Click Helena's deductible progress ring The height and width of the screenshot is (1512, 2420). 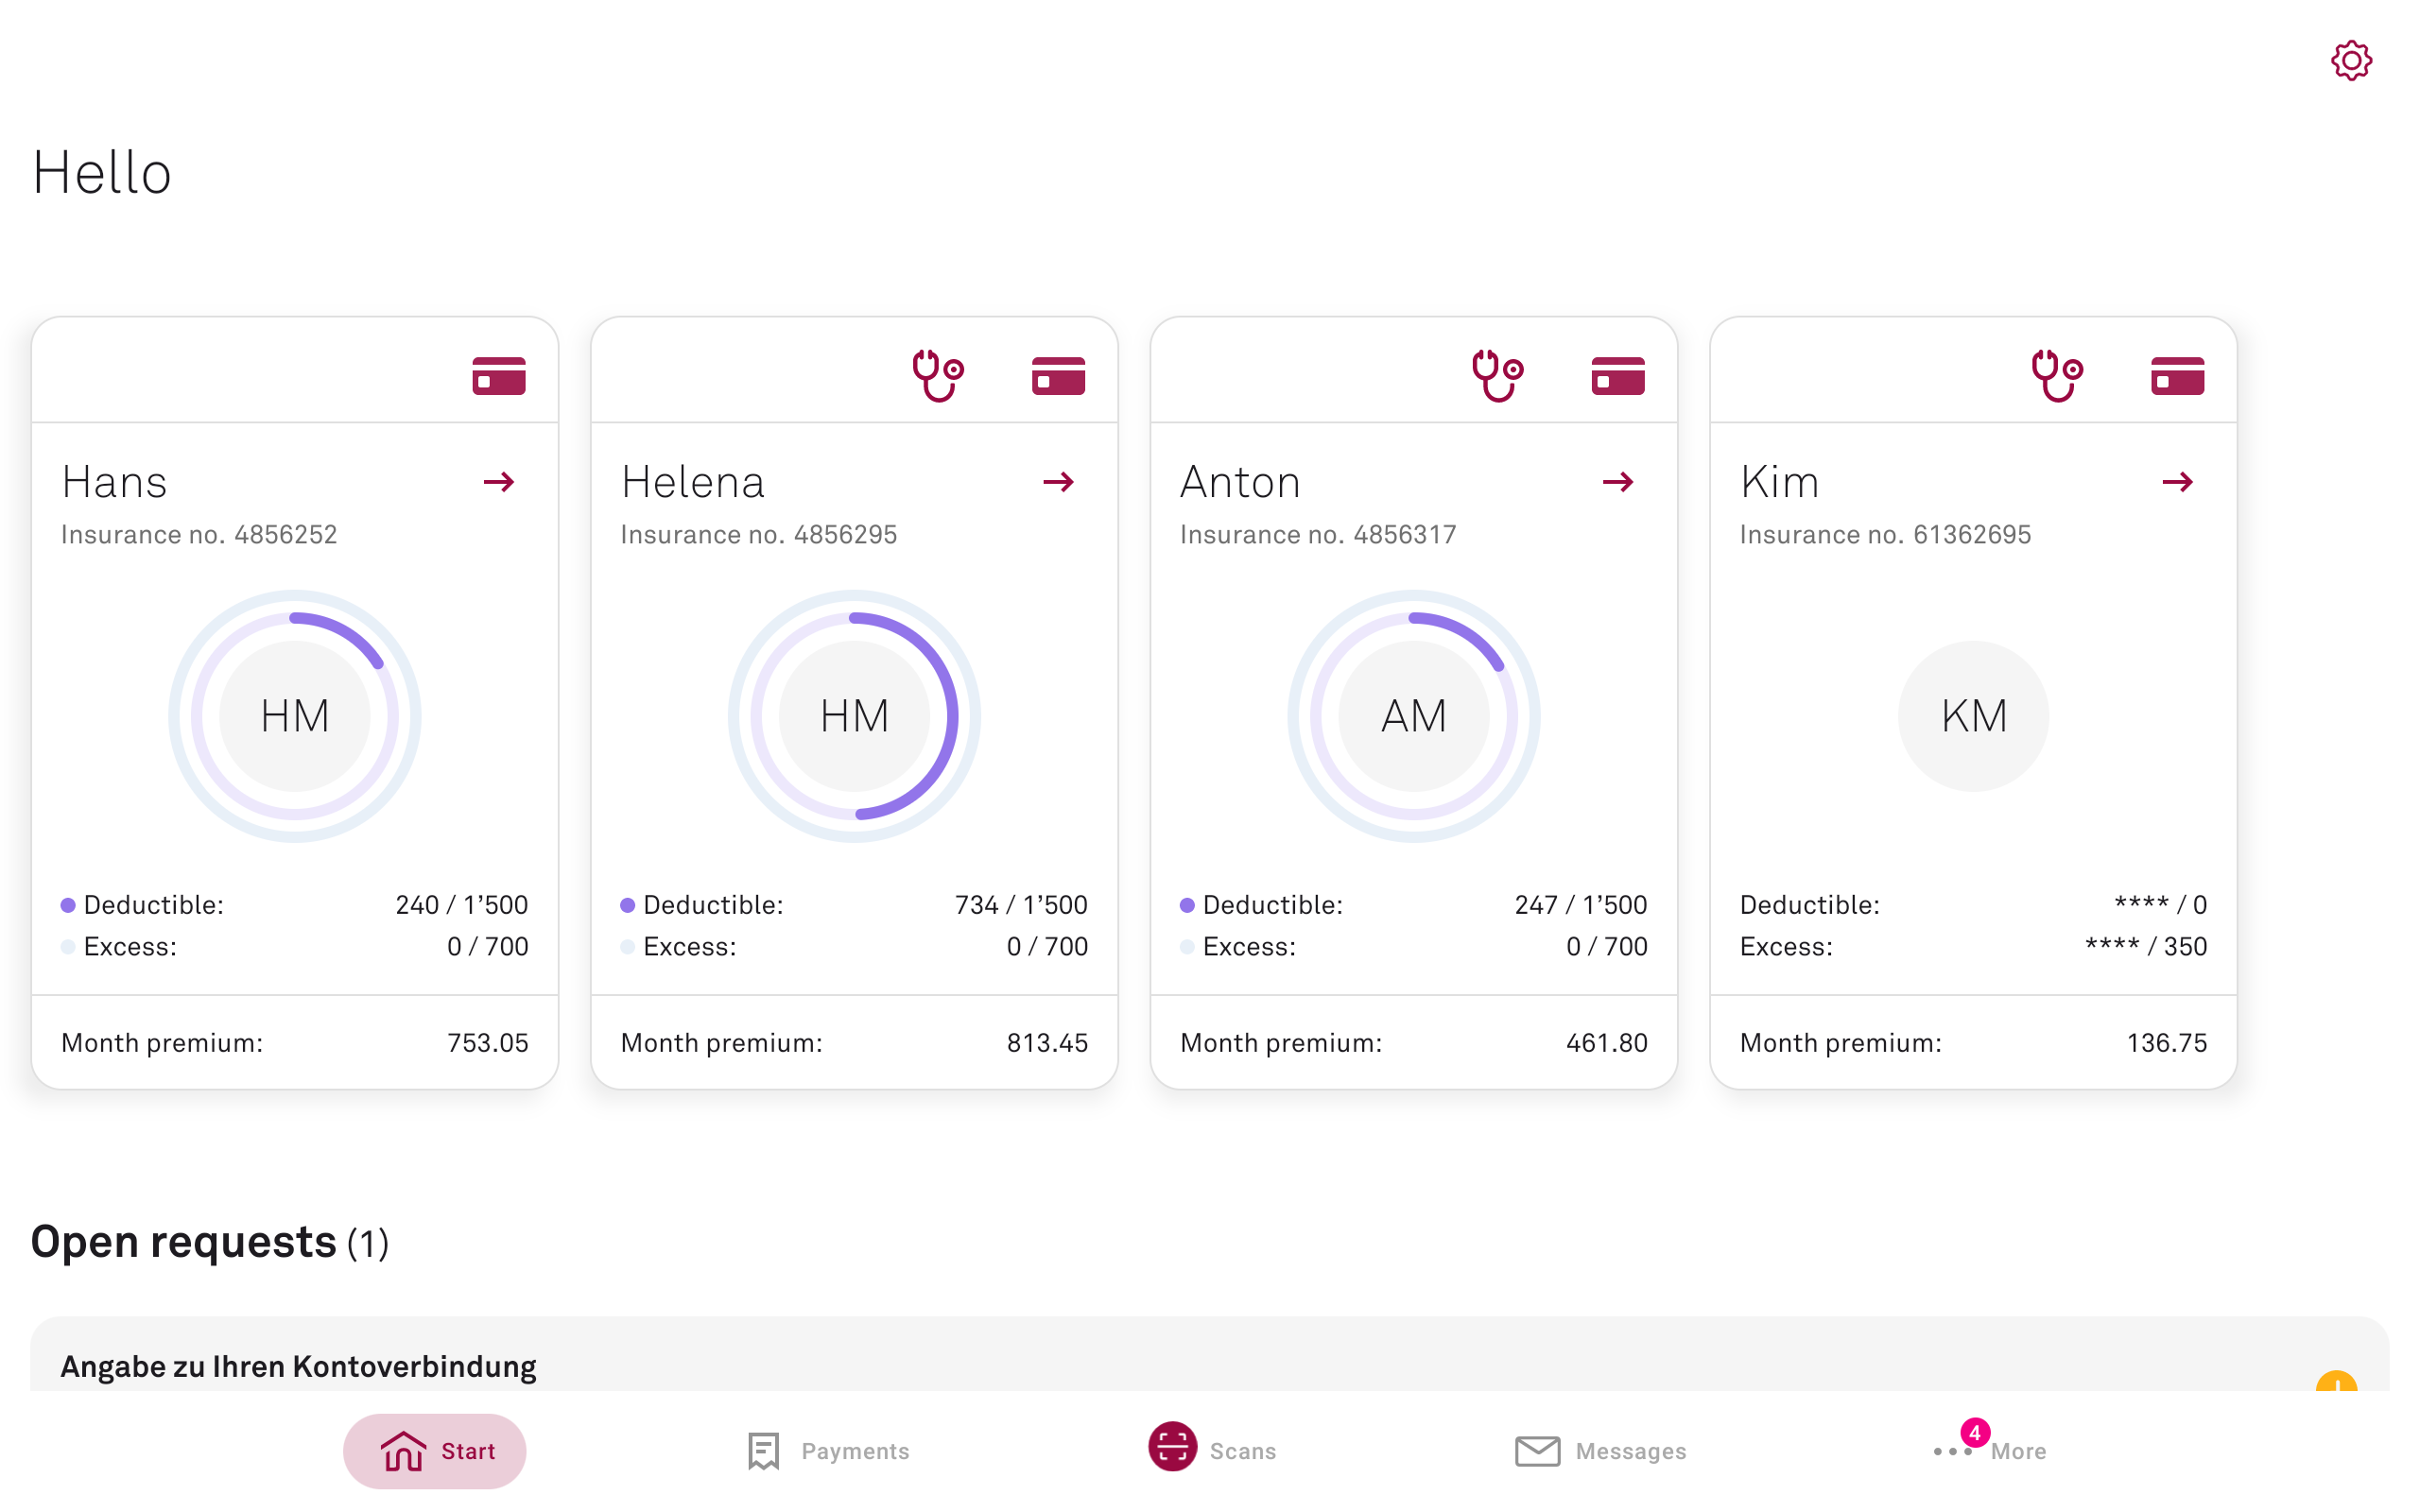(951, 716)
